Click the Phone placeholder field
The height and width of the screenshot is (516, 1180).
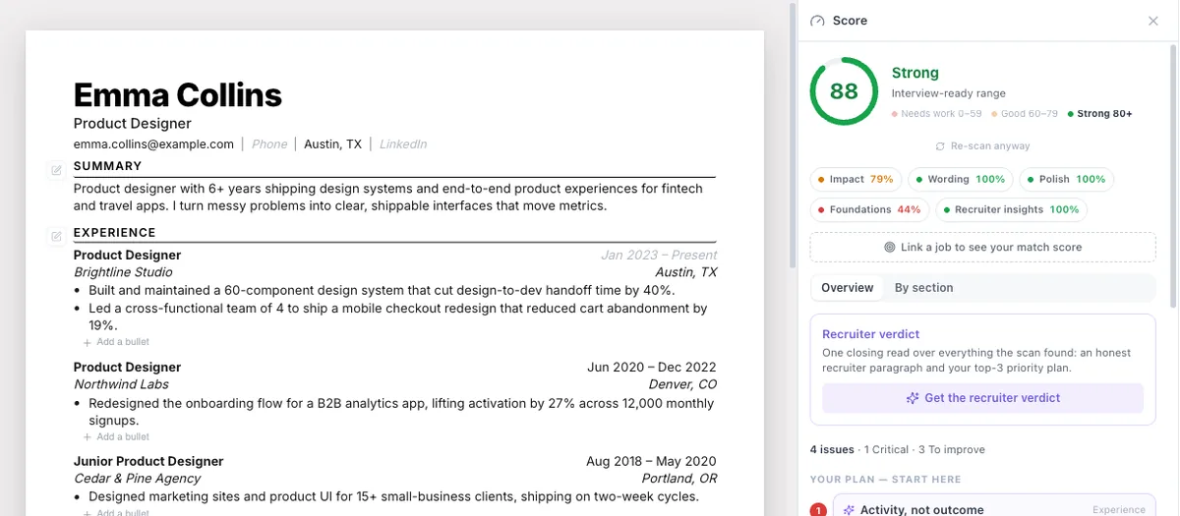coord(269,144)
